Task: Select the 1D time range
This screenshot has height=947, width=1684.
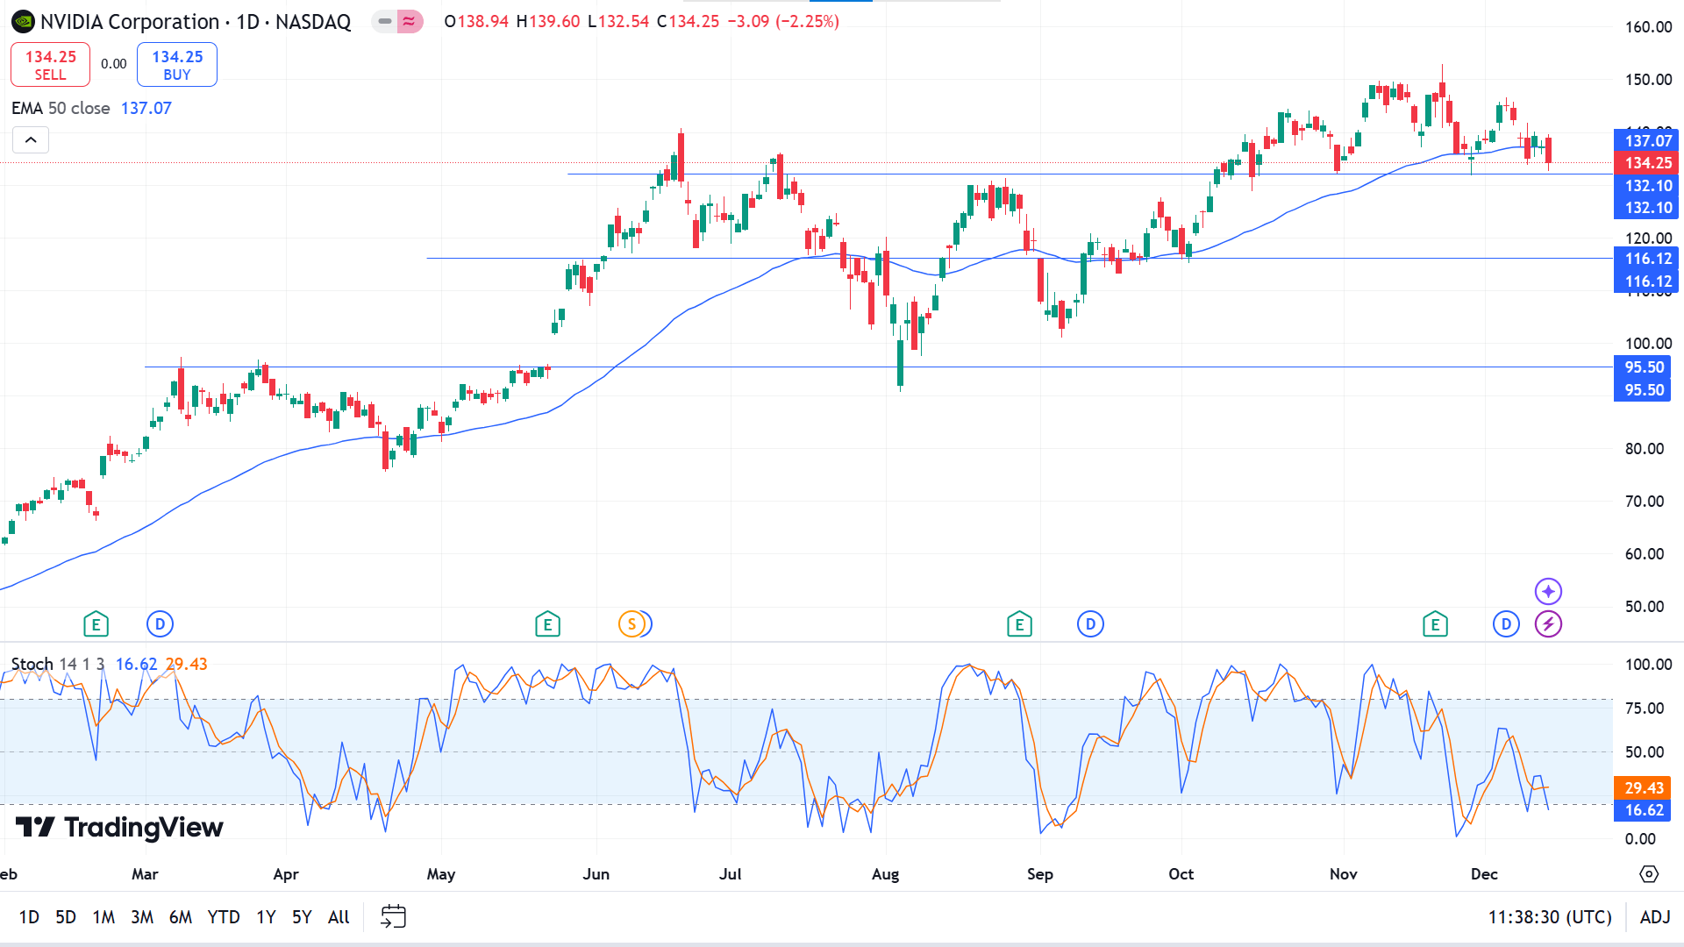Action: pos(29,917)
